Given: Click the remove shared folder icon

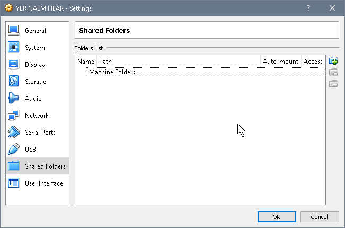Looking at the screenshot, I should click(x=333, y=84).
